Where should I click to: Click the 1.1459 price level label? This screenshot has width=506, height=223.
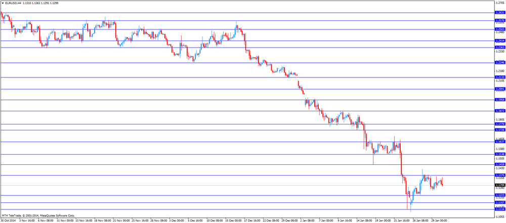pyautogui.click(x=500, y=164)
